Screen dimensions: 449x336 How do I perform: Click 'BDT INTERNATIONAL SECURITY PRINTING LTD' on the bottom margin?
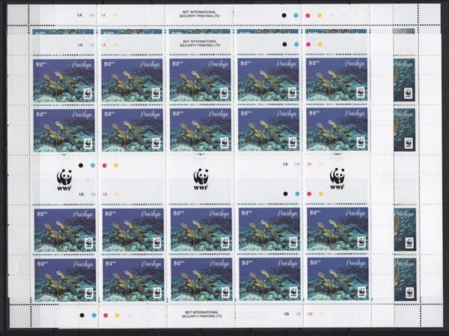tap(201, 314)
